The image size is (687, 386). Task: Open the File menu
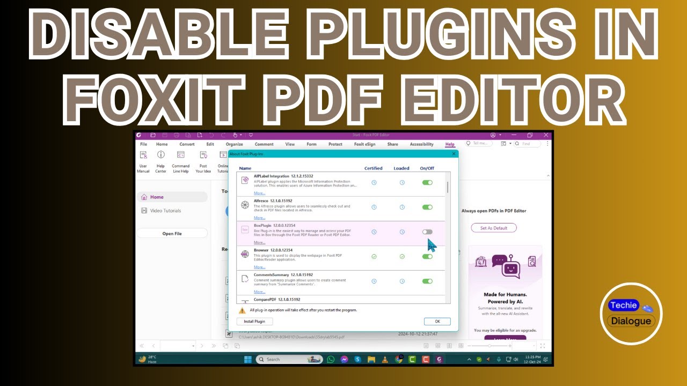143,144
